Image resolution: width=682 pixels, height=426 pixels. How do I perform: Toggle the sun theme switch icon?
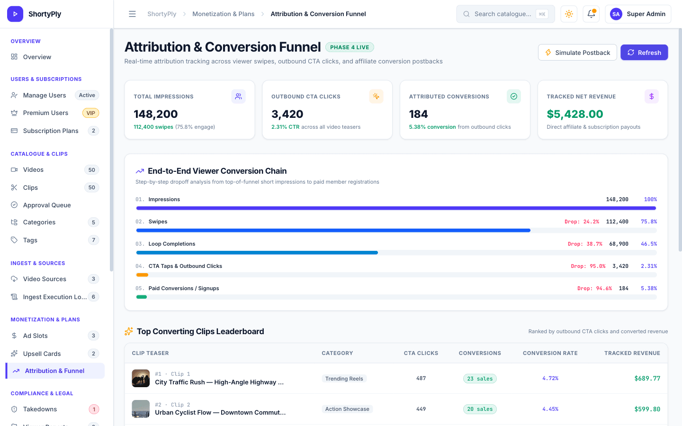coord(569,14)
